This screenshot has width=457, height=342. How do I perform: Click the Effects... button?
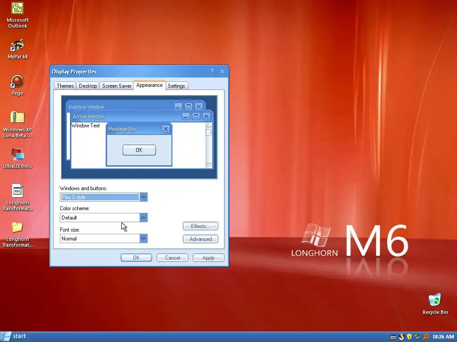click(x=200, y=226)
